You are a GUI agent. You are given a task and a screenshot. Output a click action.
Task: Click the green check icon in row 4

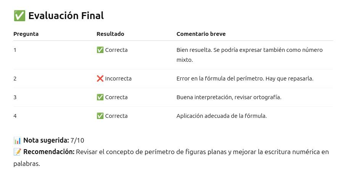[x=100, y=116]
